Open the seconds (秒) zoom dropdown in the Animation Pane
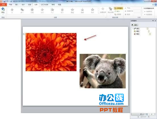Screen dimensions: 157x119 (142, 114)
